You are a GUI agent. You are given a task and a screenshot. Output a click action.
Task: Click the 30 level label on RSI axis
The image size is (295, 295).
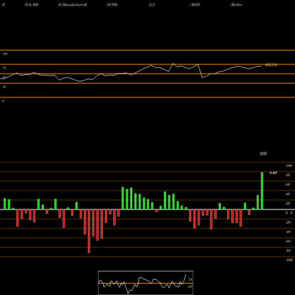coord(4,87)
